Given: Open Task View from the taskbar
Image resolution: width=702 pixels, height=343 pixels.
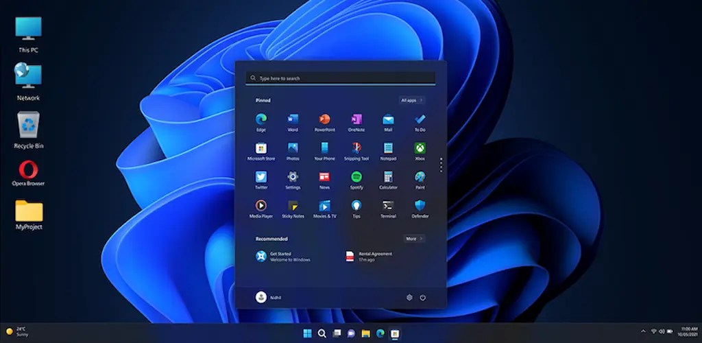Looking at the screenshot, I should 337,333.
